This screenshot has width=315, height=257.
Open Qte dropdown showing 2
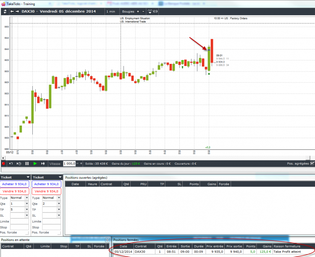[x=59, y=204]
